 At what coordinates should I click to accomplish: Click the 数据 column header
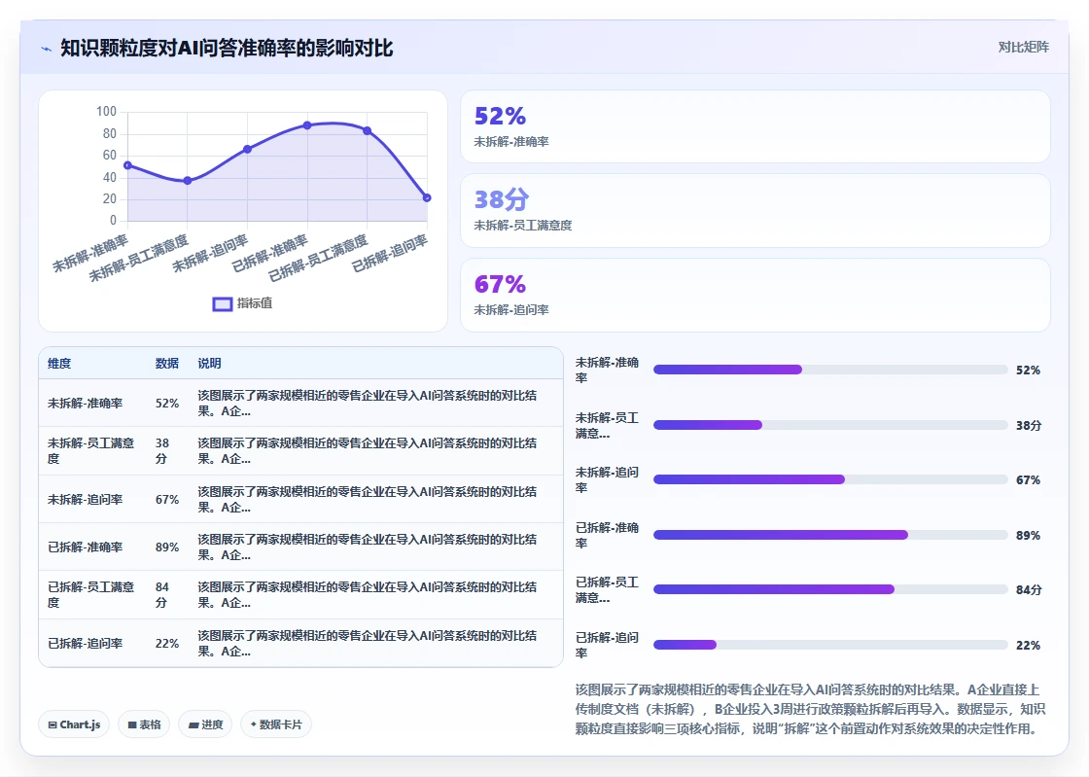[166, 363]
